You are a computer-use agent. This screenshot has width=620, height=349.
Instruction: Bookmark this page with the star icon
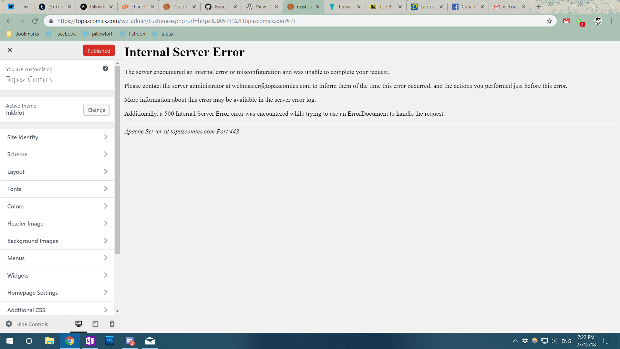549,21
